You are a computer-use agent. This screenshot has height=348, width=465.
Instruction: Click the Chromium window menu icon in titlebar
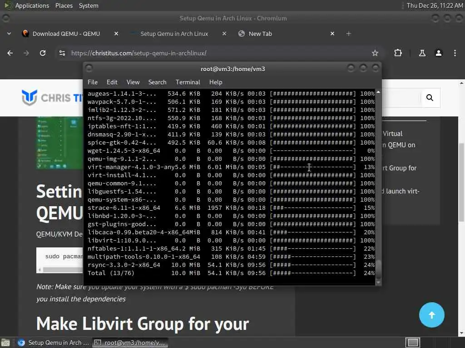pos(5,18)
